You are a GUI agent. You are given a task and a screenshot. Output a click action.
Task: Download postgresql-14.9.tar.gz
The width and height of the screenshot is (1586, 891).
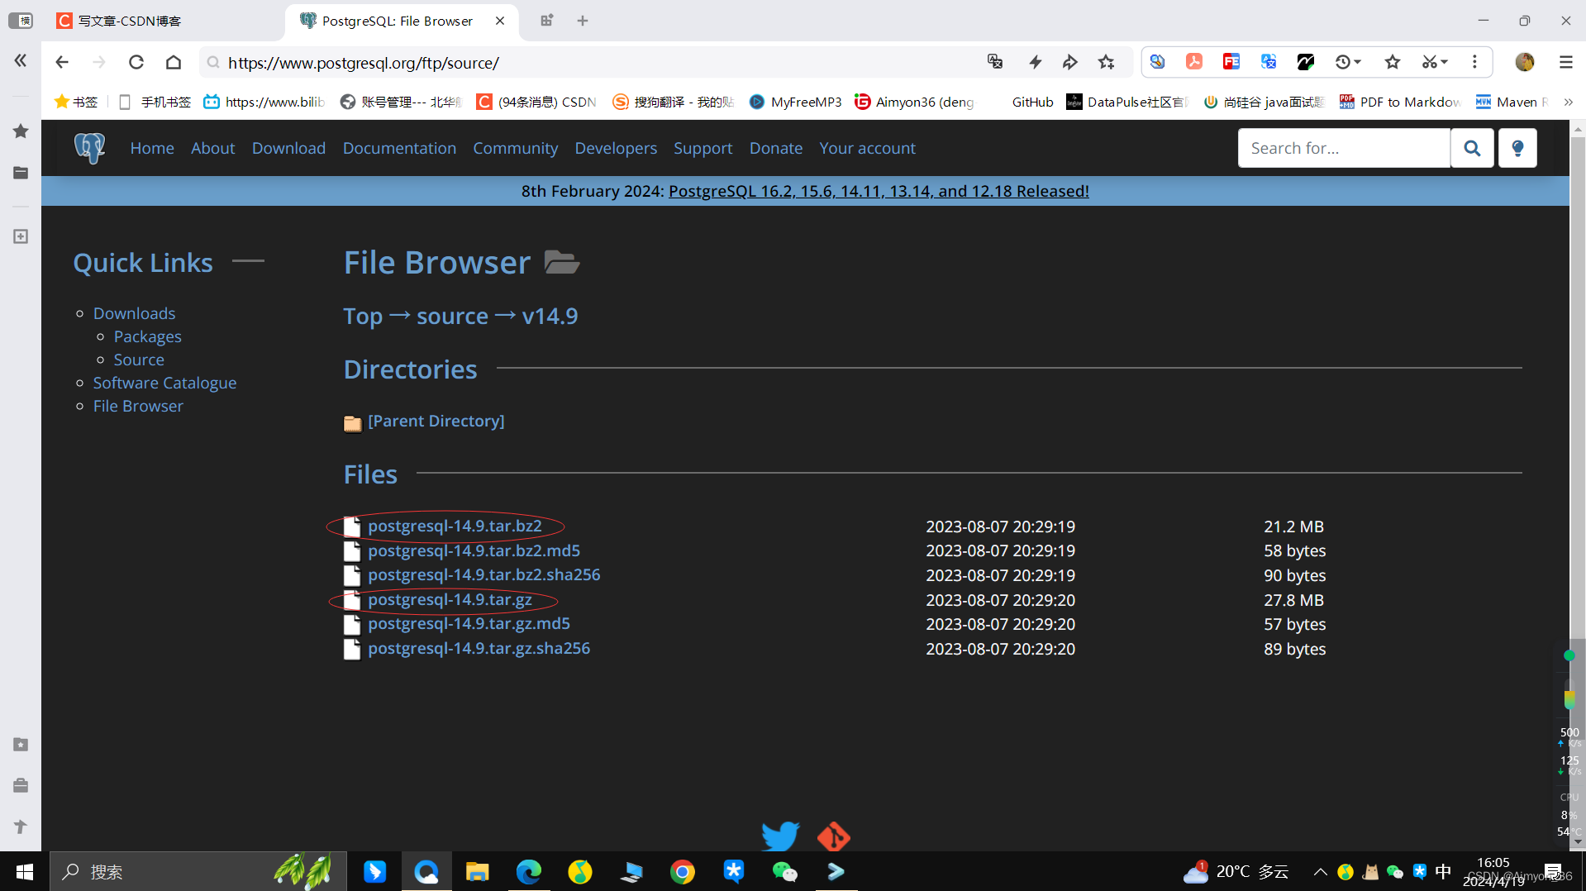pyautogui.click(x=450, y=599)
